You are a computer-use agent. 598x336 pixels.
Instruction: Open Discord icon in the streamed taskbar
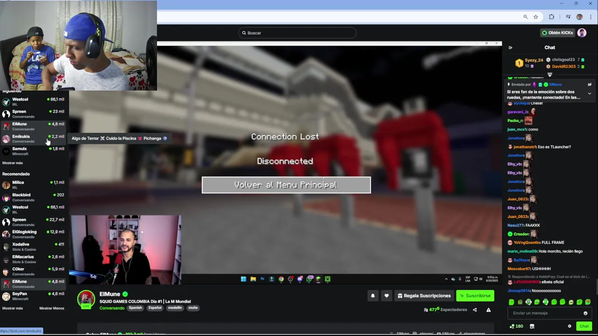pyautogui.click(x=299, y=279)
